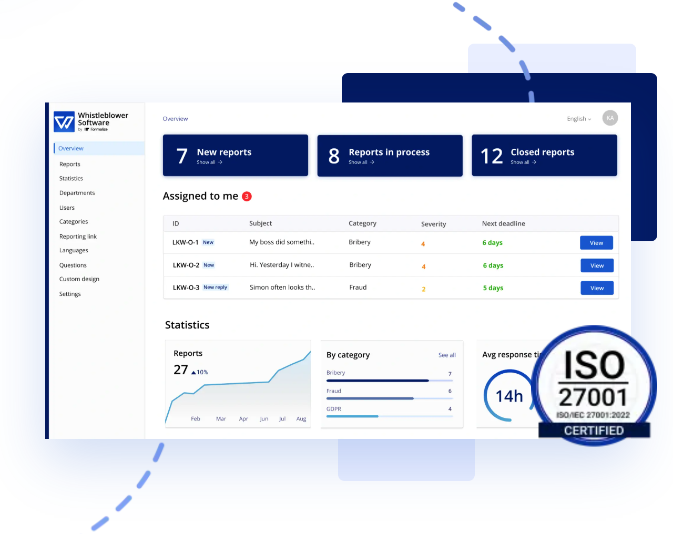View the Fraud report LKW-O-3
This screenshot has height=534, width=673.
[x=597, y=288]
